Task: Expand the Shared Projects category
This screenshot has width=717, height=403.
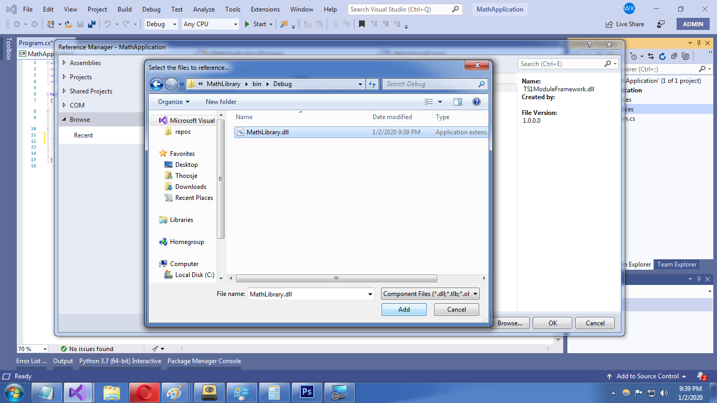Action: pyautogui.click(x=65, y=91)
